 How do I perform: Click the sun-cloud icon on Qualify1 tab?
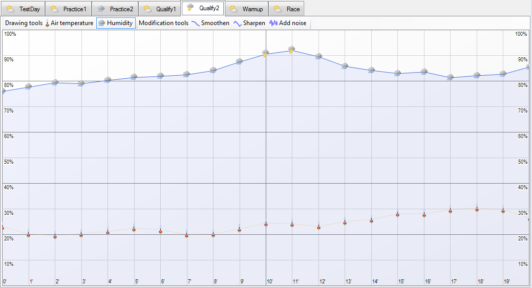coord(147,9)
